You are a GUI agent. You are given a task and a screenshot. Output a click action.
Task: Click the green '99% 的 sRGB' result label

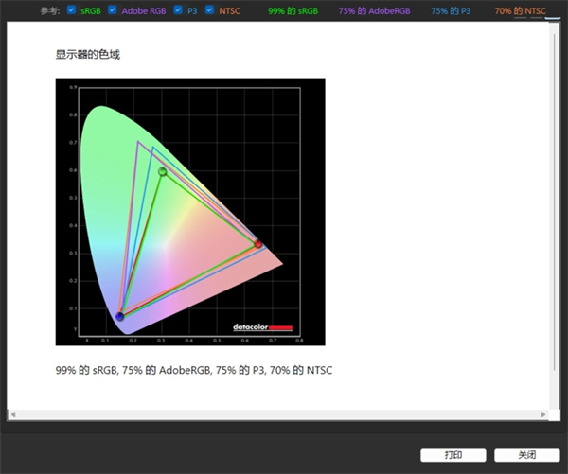pos(292,10)
